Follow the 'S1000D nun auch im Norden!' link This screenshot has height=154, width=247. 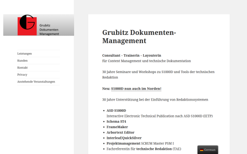point(136,89)
